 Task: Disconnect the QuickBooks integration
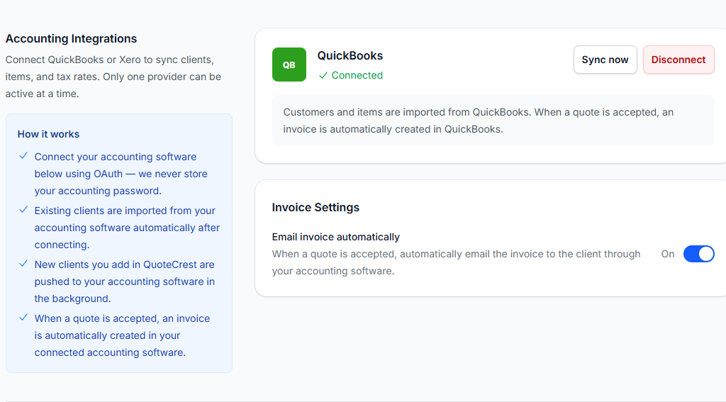coord(678,60)
